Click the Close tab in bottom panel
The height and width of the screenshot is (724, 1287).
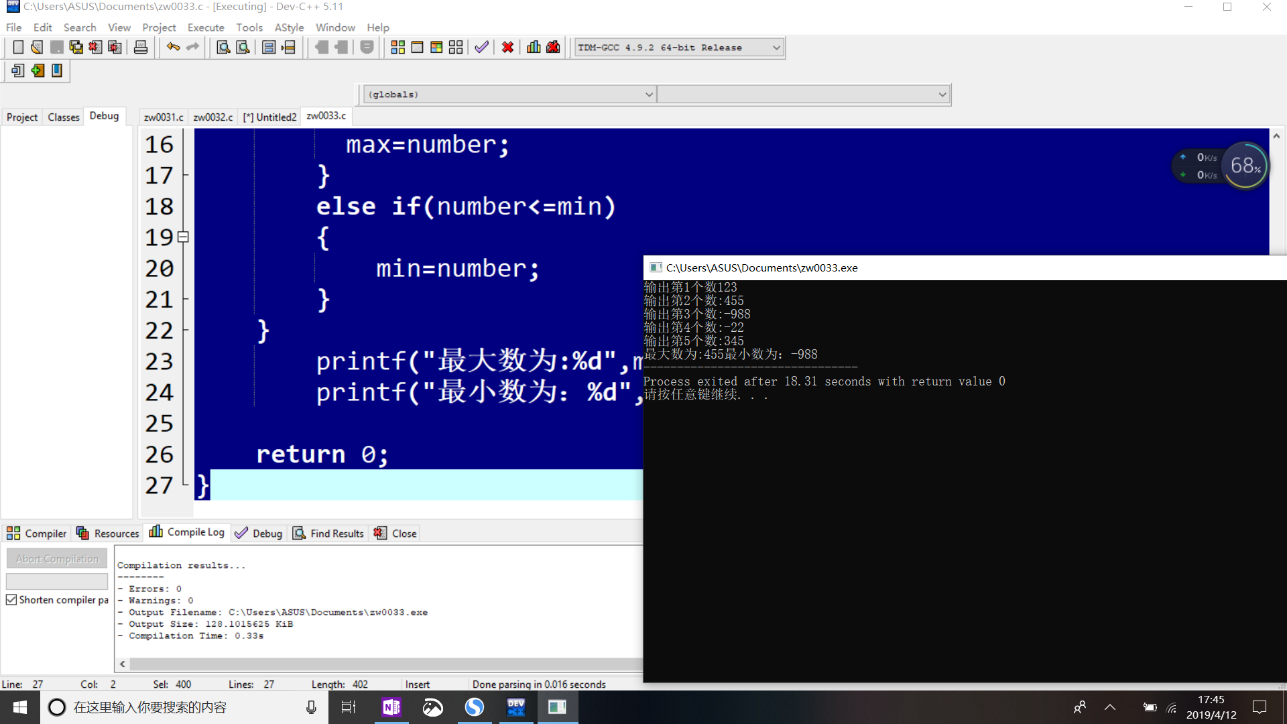coord(396,534)
